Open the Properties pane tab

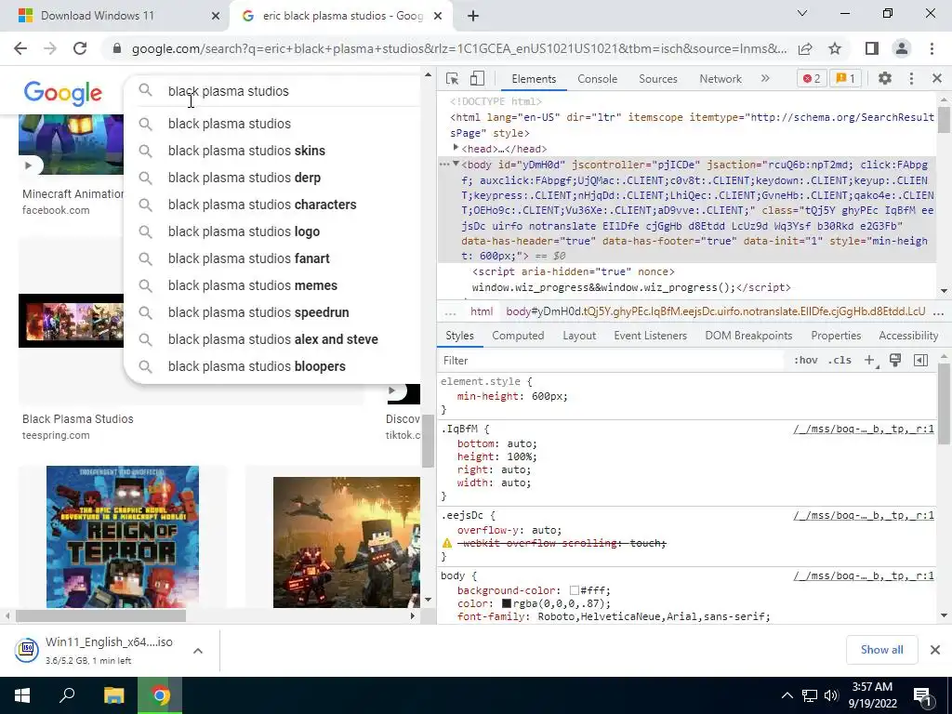[836, 336]
